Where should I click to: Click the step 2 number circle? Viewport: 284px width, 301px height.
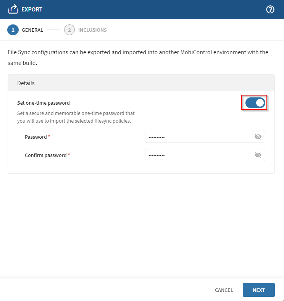coord(69,30)
